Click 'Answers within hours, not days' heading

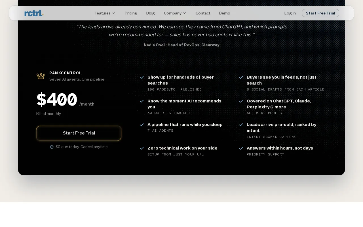[x=280, y=148]
